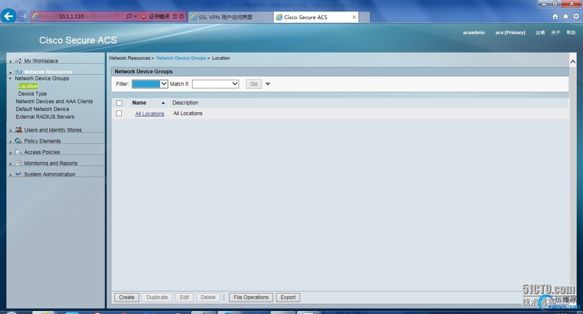
Task: Open the Filter dropdown
Action: (150, 84)
